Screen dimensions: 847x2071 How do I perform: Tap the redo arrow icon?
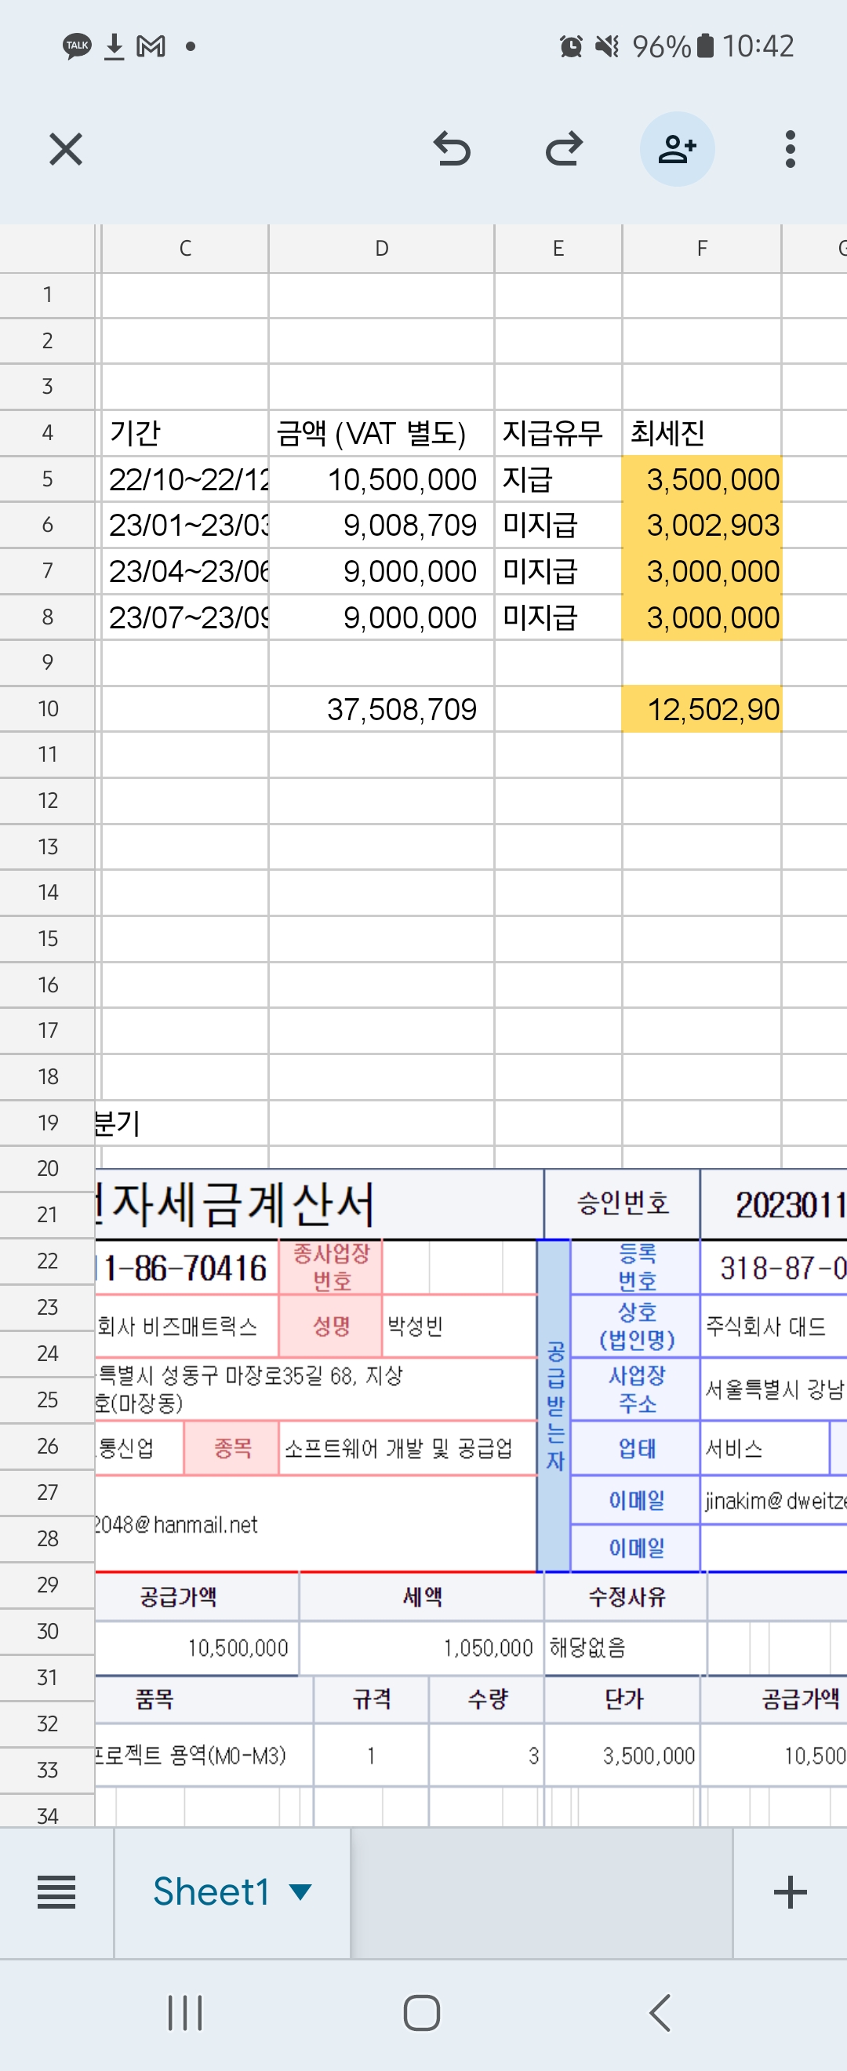click(564, 150)
